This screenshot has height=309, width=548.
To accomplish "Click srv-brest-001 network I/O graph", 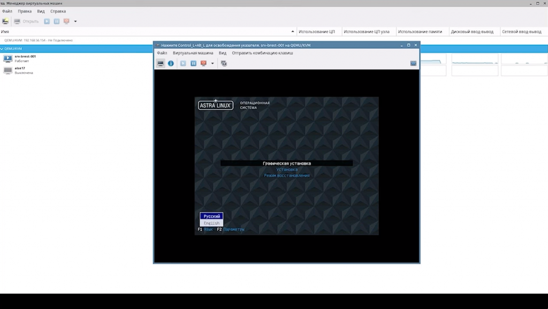I will click(x=524, y=59).
